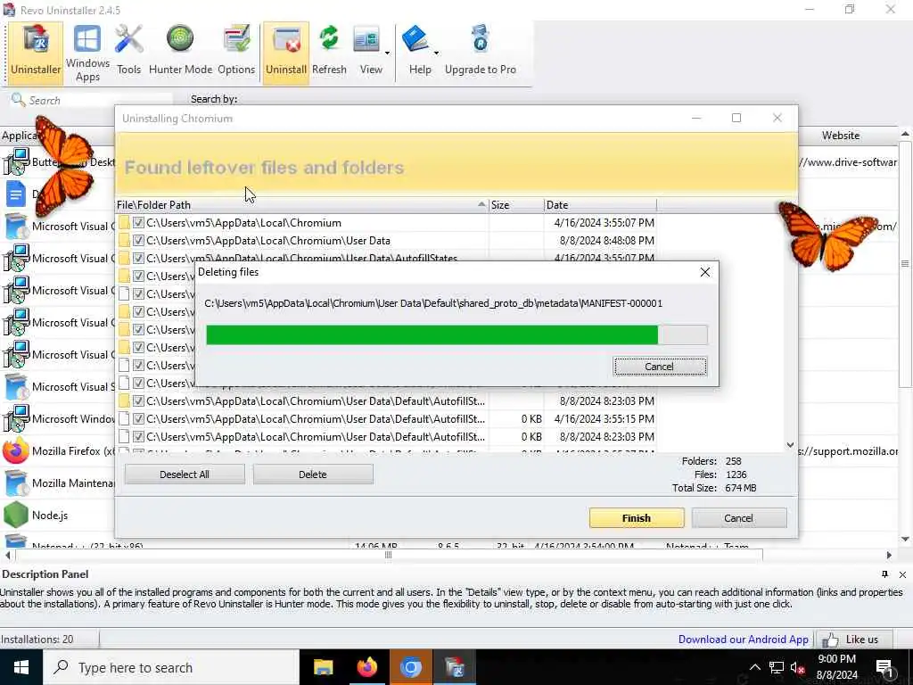Image resolution: width=913 pixels, height=685 pixels.
Task: Click the Installations: 20 status text
Action: pyautogui.click(x=37, y=639)
